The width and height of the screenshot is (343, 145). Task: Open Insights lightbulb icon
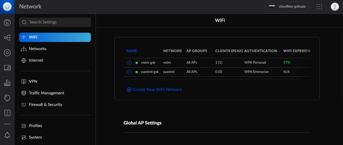(7, 98)
